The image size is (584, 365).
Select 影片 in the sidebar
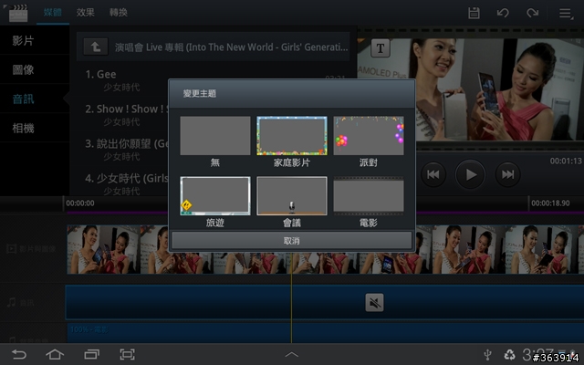click(35, 40)
